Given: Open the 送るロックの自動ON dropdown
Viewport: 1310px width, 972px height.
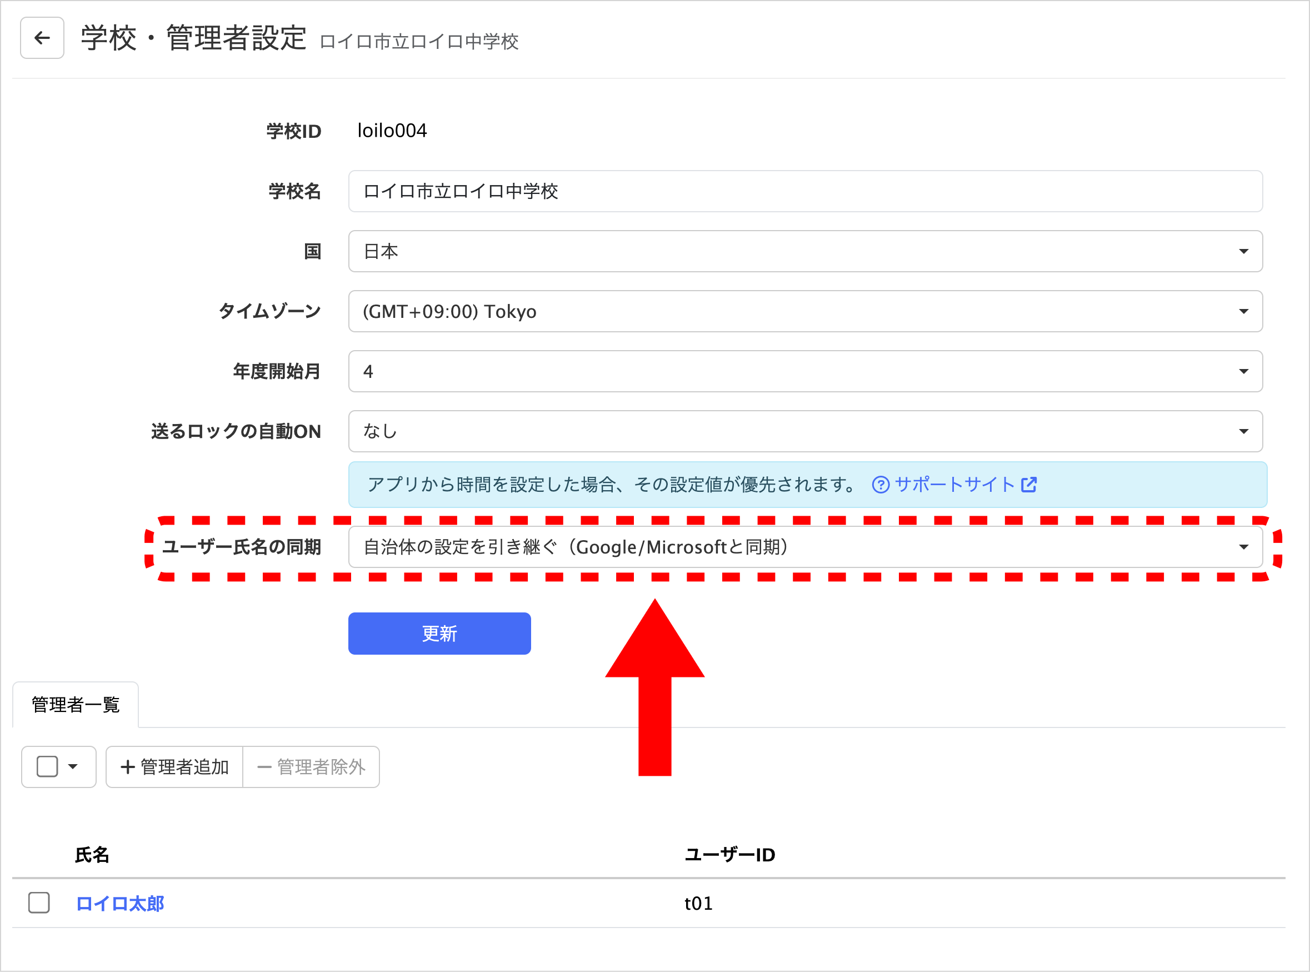Looking at the screenshot, I should tap(804, 431).
